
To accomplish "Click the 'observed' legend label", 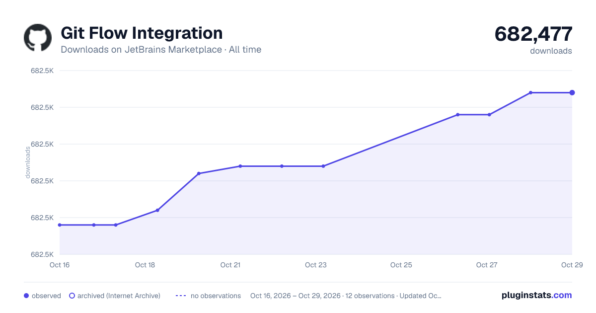I will tap(46, 296).
